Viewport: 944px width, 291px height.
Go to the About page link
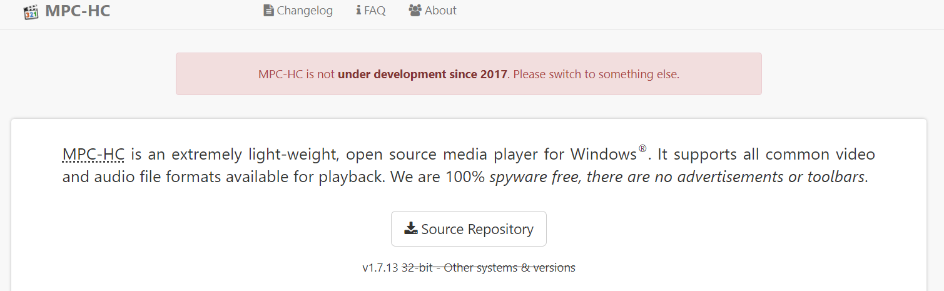[433, 11]
